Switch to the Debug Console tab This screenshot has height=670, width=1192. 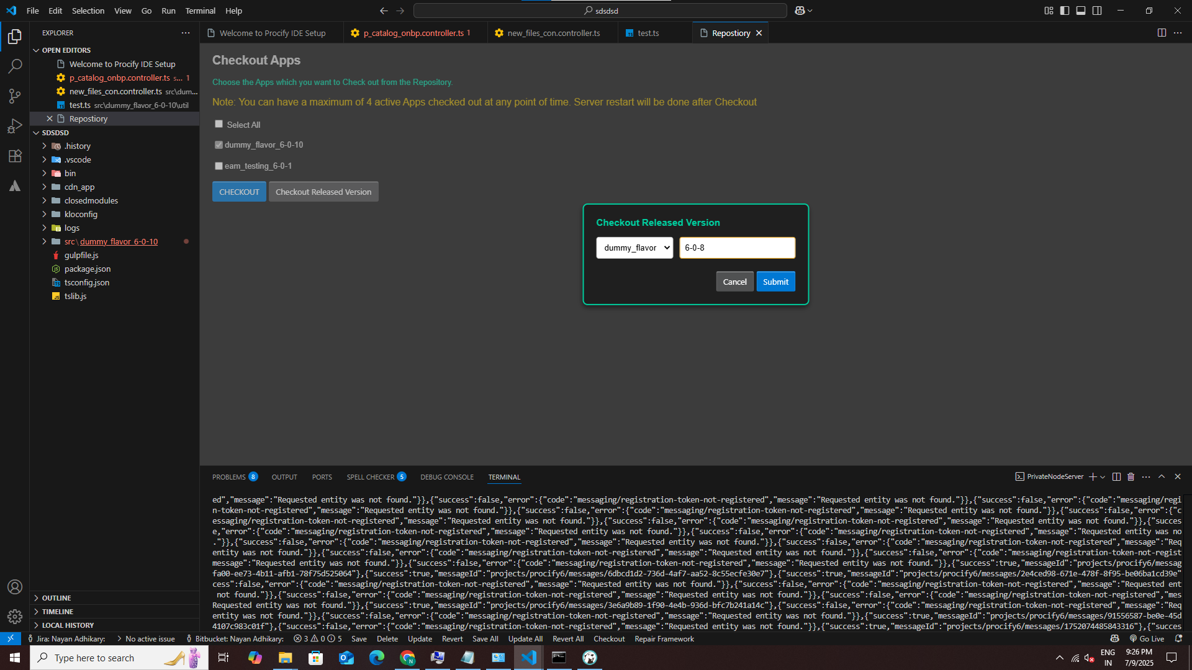pyautogui.click(x=447, y=476)
